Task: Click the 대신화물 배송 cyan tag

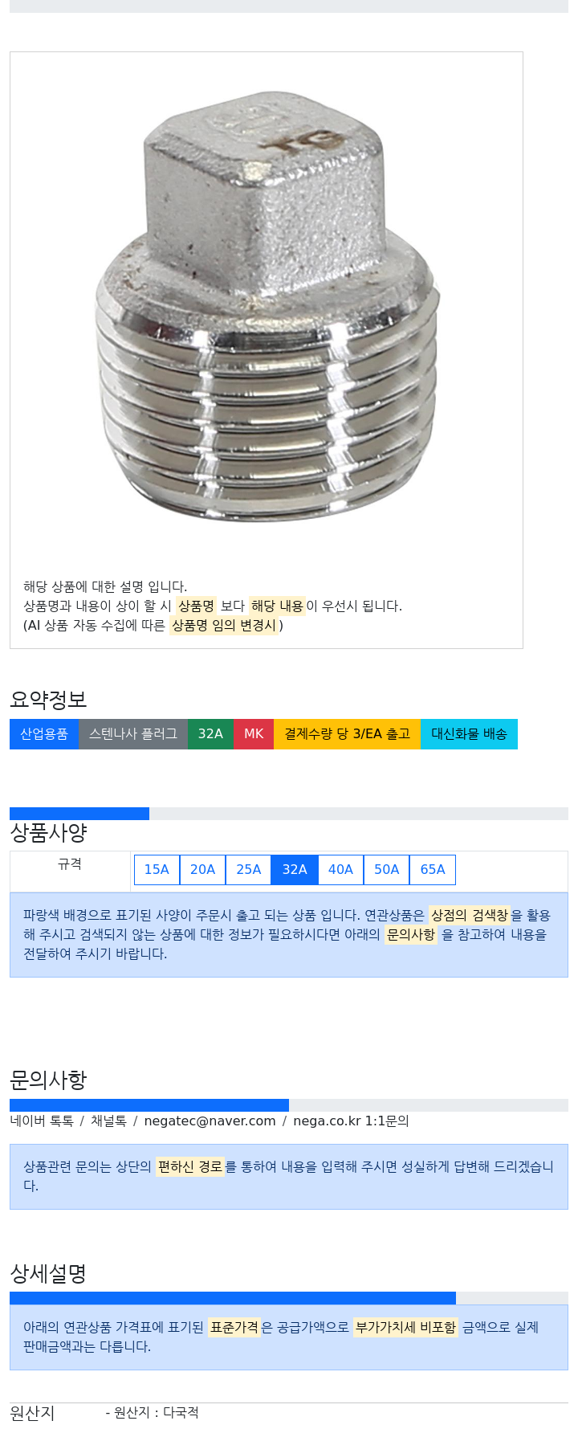Action: [x=469, y=734]
